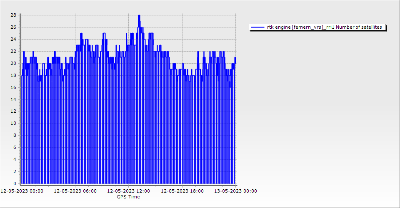The image size is (400, 208).
Task: Select the 13-05-2023 00:00 time label
Action: click(x=236, y=191)
